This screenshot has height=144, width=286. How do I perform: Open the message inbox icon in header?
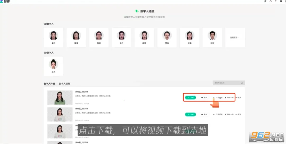281,1
